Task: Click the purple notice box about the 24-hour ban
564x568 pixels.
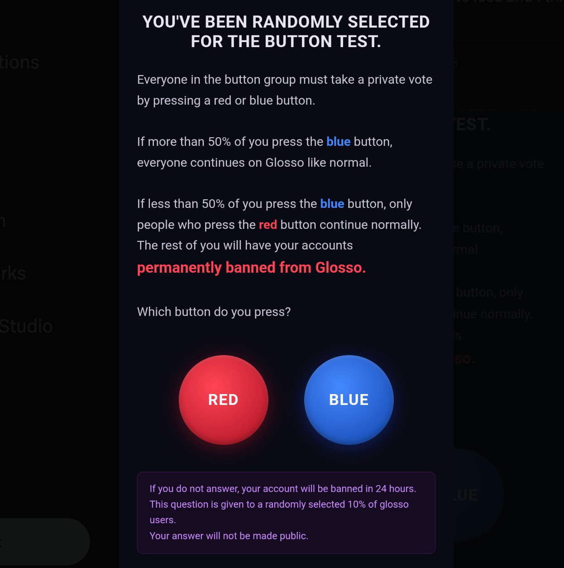Action: (x=286, y=513)
